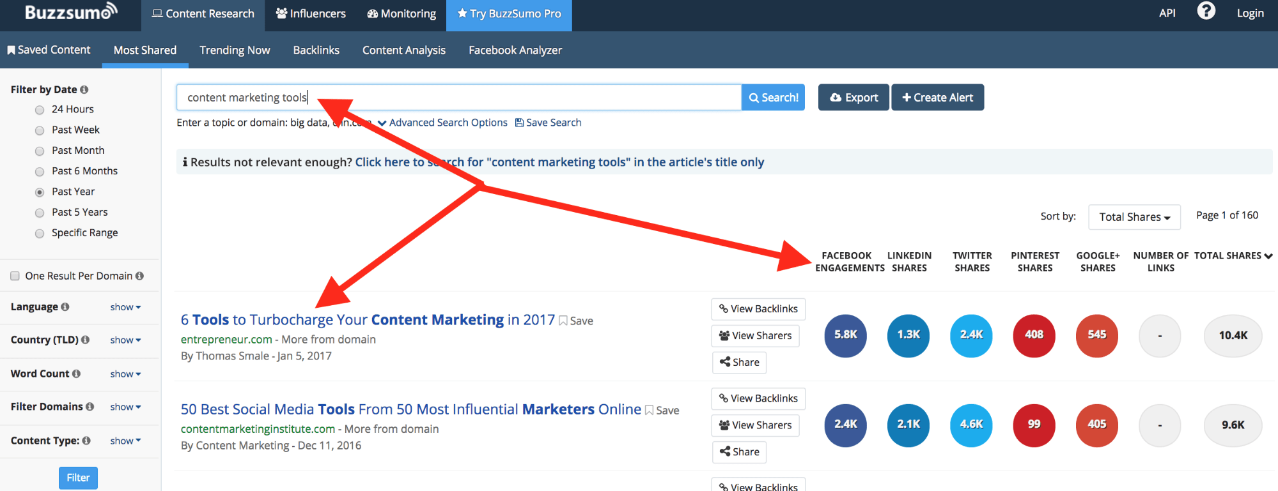Click the Search! button
Screen dimensions: 1278x491
773,98
